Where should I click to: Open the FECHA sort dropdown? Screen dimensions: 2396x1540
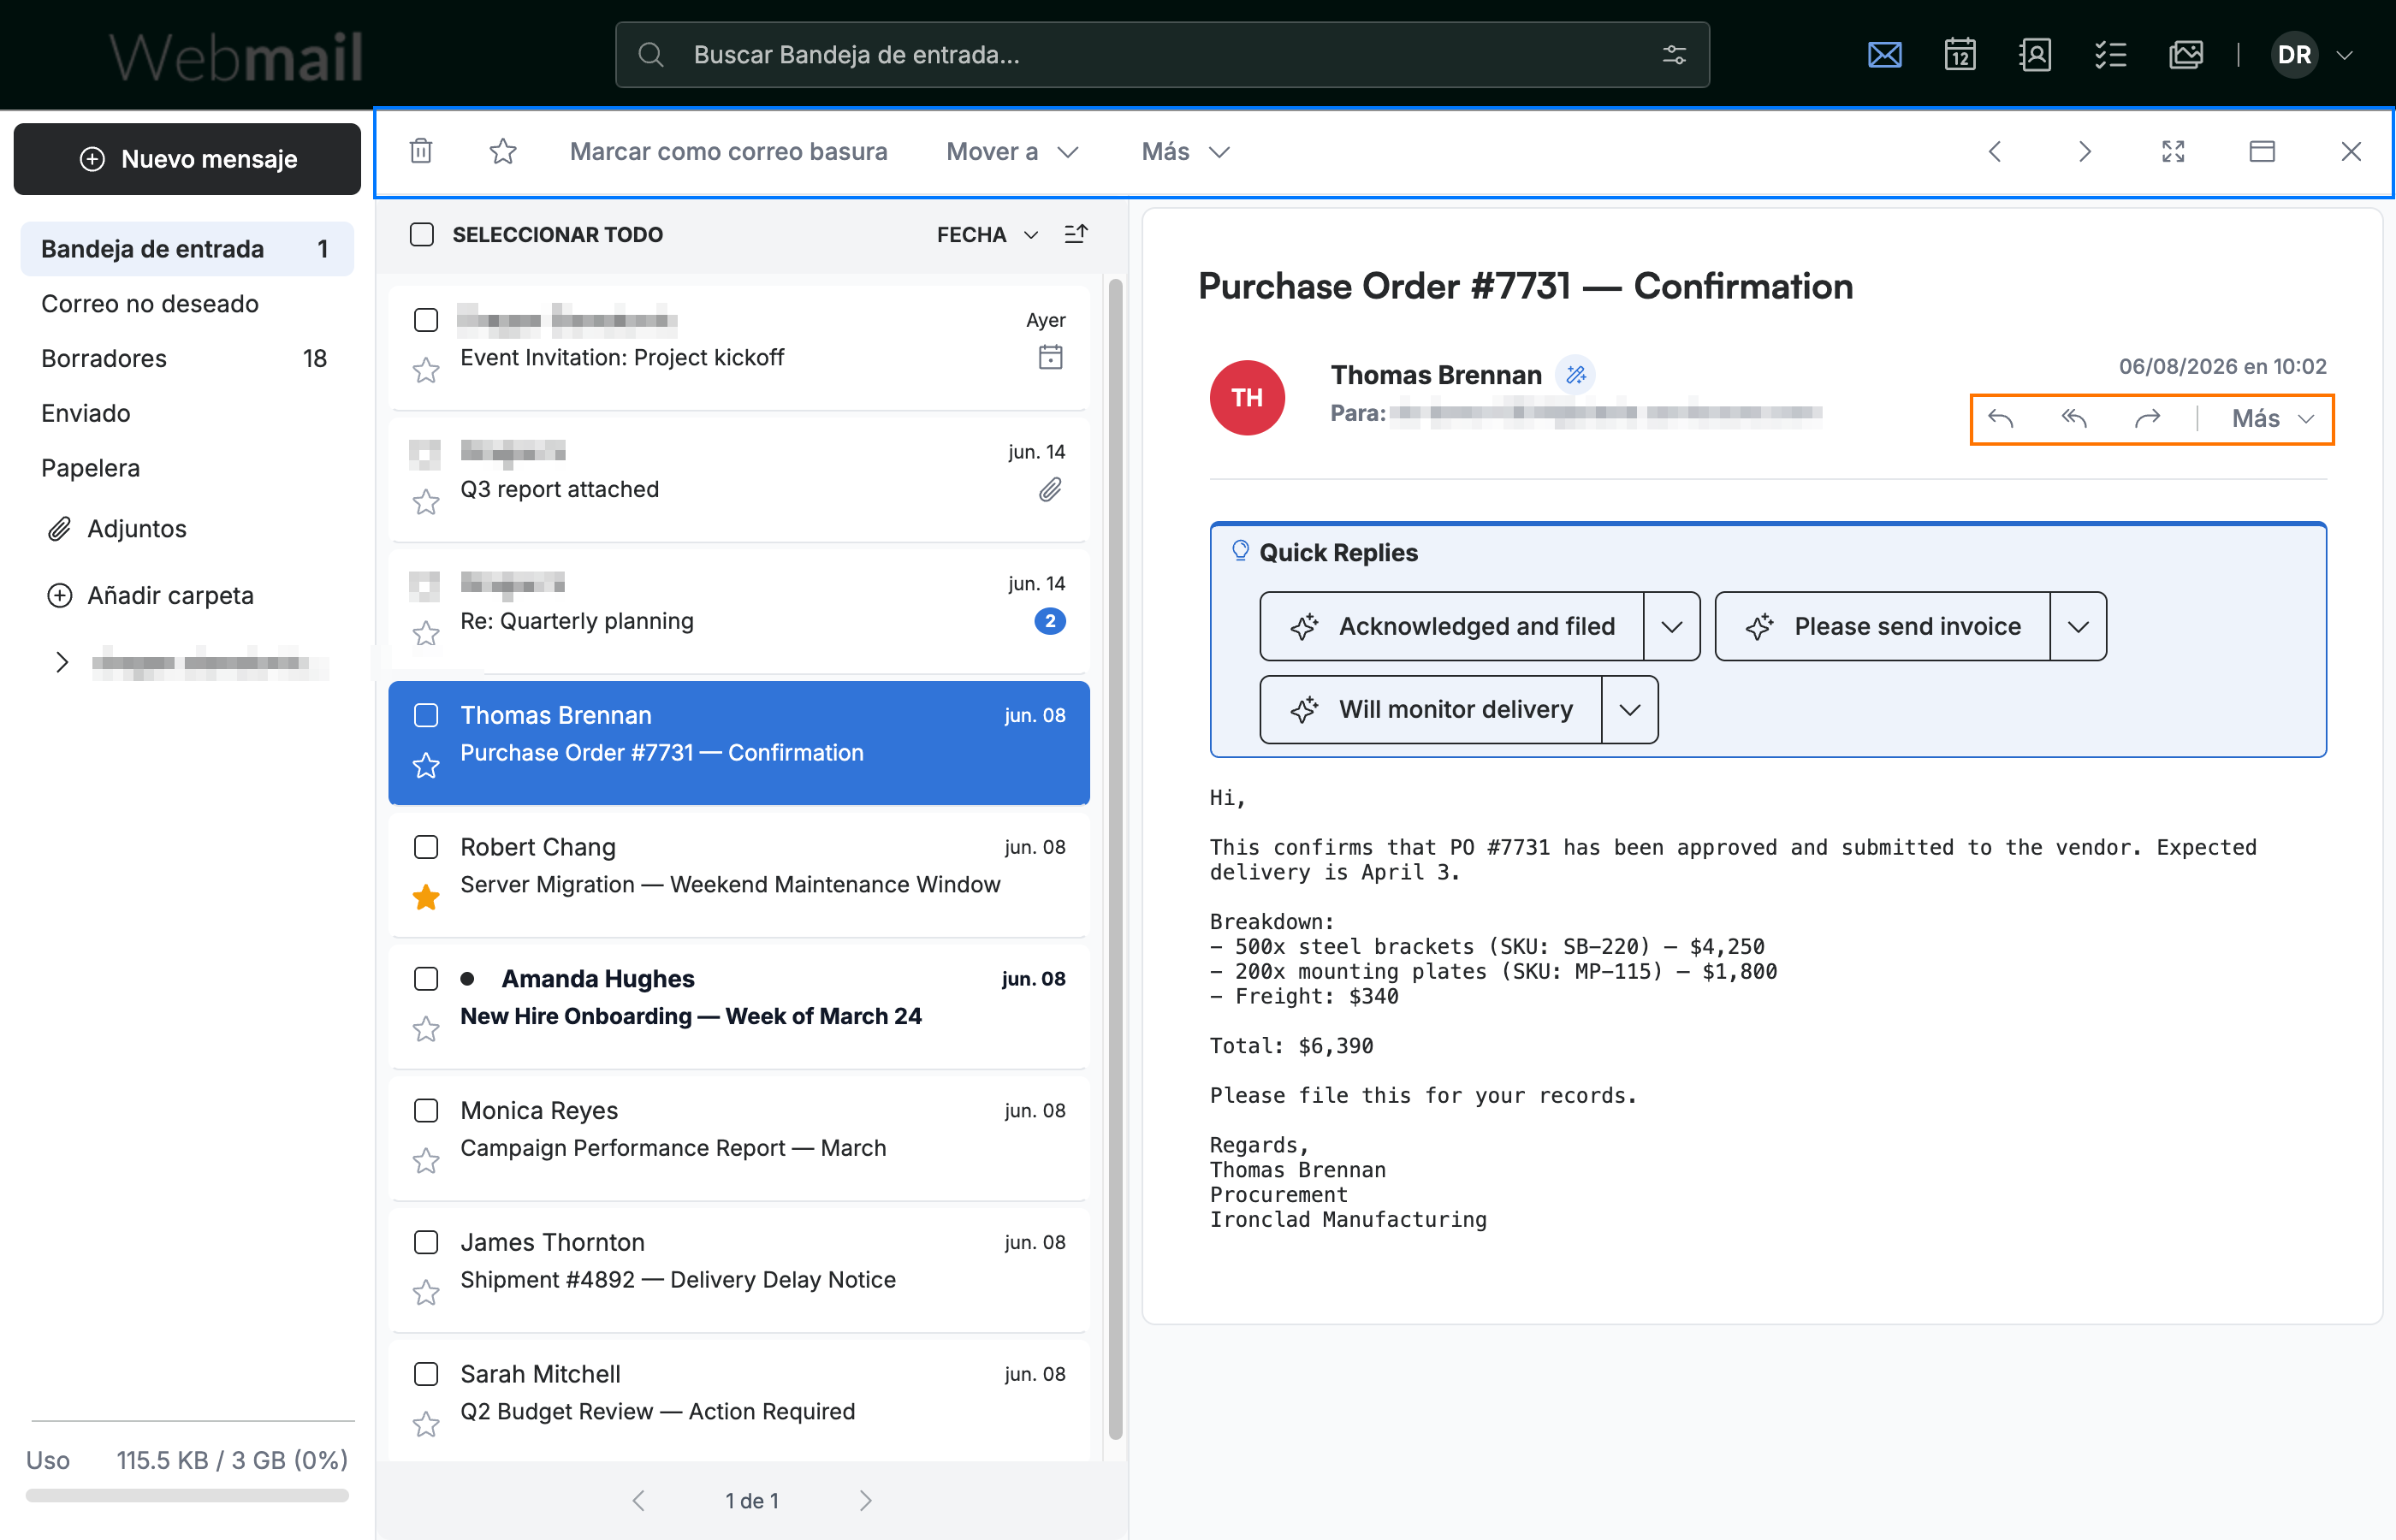pyautogui.click(x=987, y=234)
